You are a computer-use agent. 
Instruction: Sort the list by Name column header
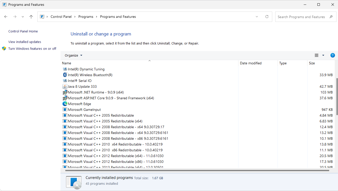[67, 63]
